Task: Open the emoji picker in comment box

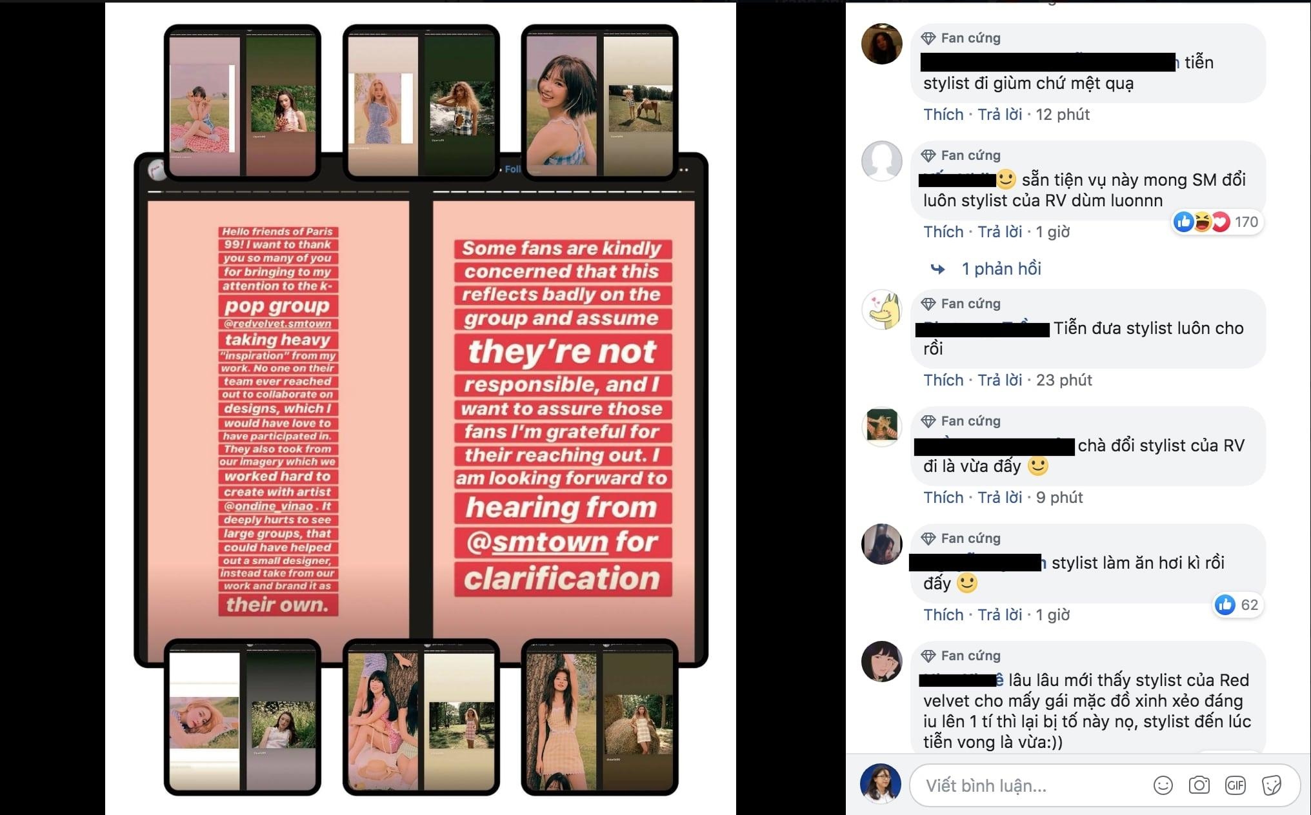Action: (1163, 785)
